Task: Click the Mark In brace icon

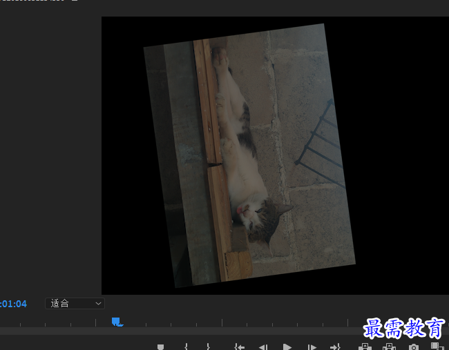Action: pos(186,347)
